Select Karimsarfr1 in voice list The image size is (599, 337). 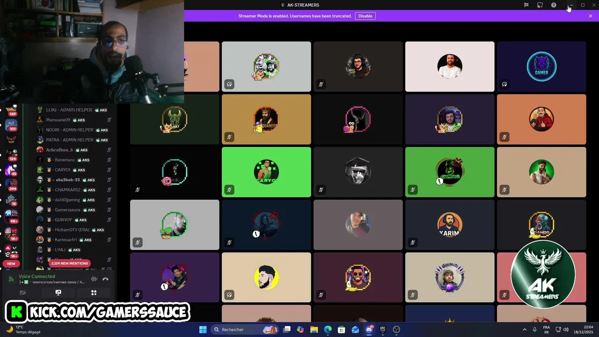click(74, 240)
